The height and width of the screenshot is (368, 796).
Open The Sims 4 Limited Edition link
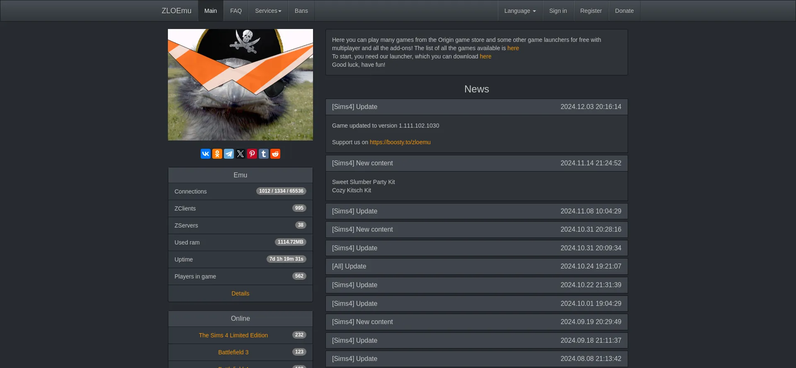233,335
